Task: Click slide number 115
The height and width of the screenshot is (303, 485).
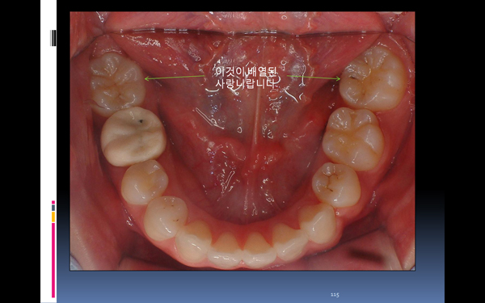Action: (x=335, y=295)
